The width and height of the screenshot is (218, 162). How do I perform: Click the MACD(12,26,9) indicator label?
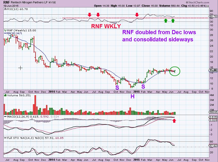click(x=18, y=117)
